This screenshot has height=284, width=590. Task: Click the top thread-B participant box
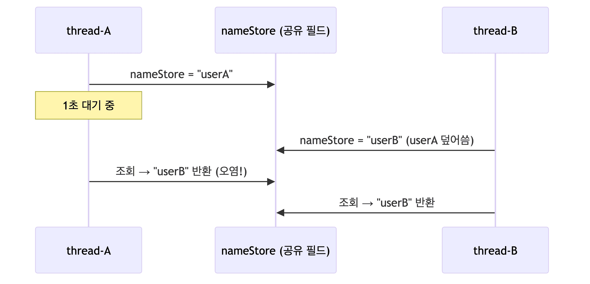(495, 30)
